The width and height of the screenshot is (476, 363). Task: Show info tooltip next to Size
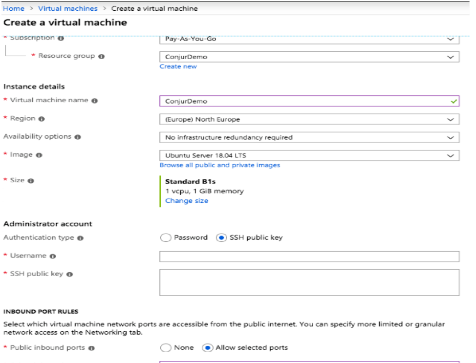coord(31,181)
